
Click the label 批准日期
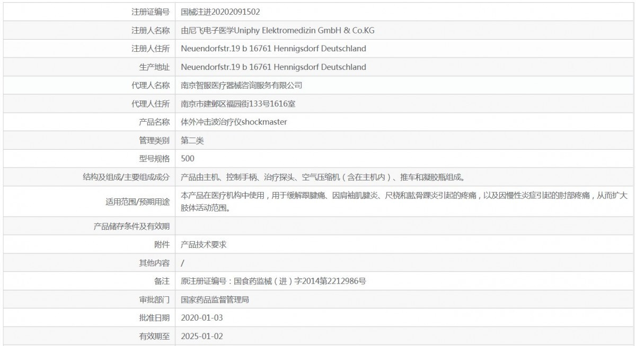tap(154, 317)
